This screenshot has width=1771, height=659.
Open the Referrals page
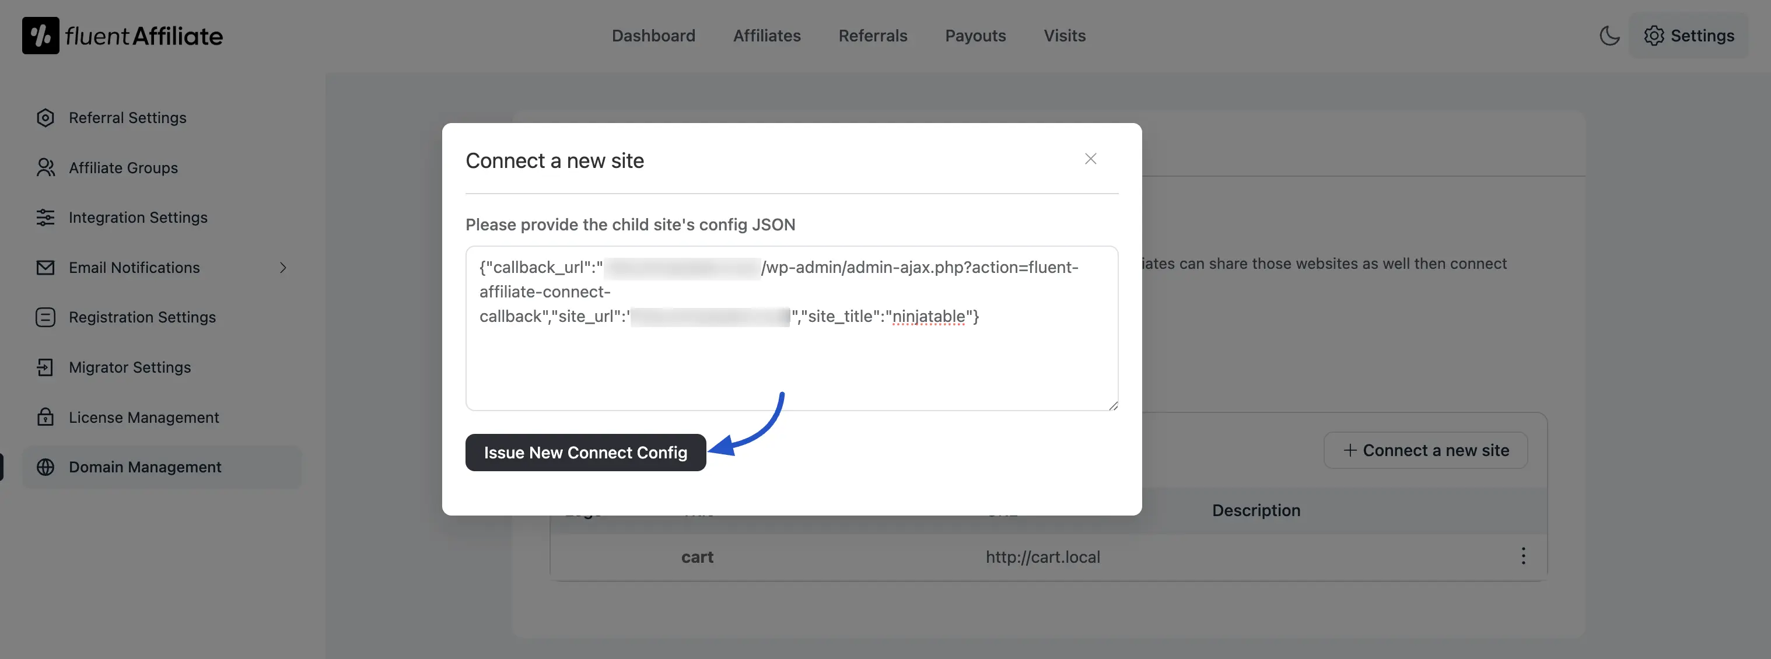pos(873,35)
